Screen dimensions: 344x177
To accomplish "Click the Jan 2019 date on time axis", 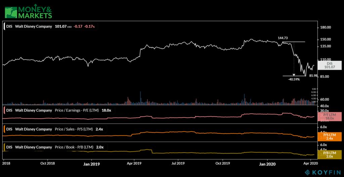I will coord(91,164).
